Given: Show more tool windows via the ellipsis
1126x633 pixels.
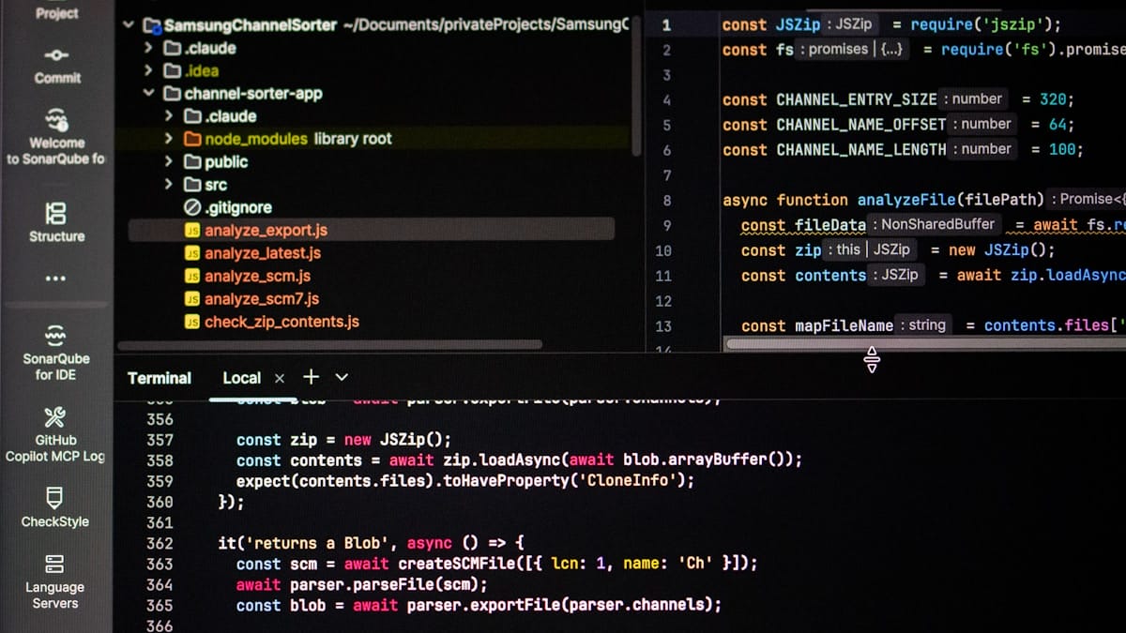Looking at the screenshot, I should click(55, 279).
